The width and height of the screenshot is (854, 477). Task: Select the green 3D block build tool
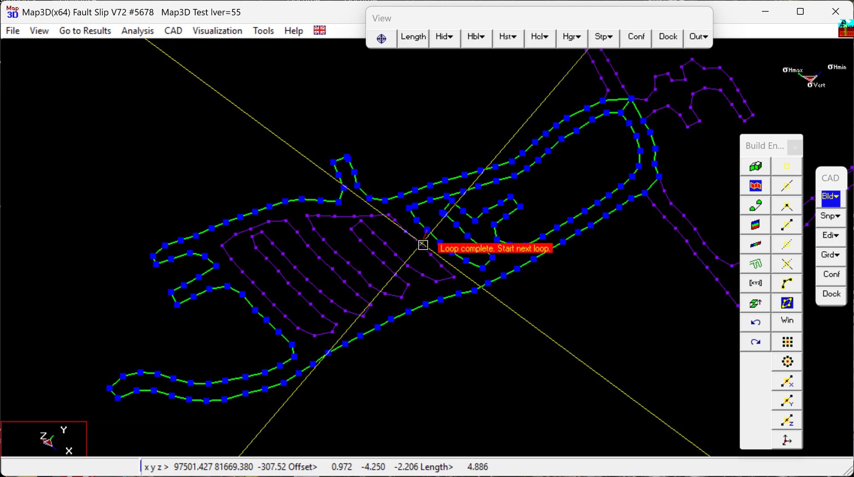(x=755, y=166)
